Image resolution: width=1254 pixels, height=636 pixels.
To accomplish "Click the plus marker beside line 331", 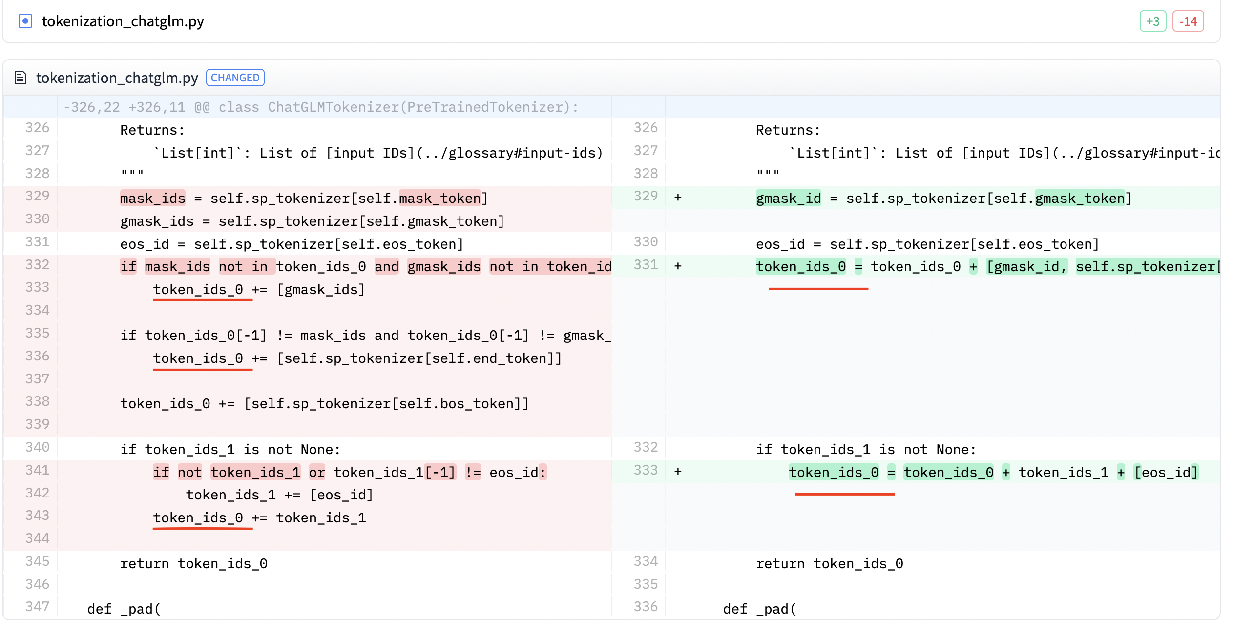I will point(678,266).
